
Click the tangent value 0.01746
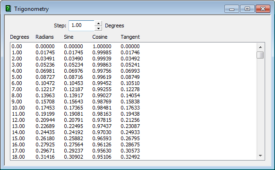click(x=130, y=52)
